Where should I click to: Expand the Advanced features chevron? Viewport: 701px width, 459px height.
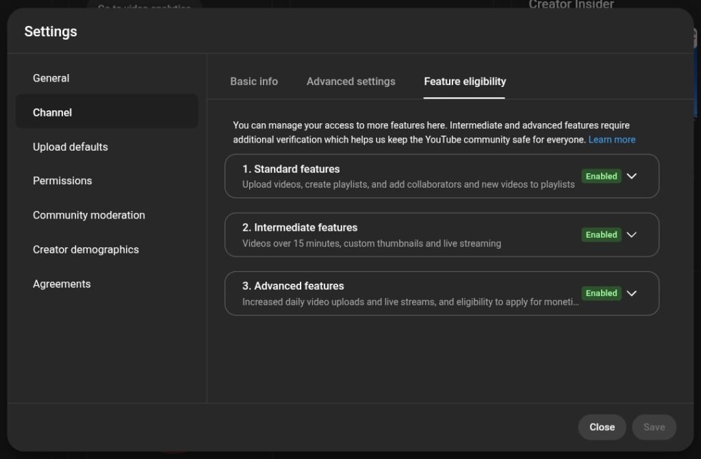pyautogui.click(x=632, y=293)
